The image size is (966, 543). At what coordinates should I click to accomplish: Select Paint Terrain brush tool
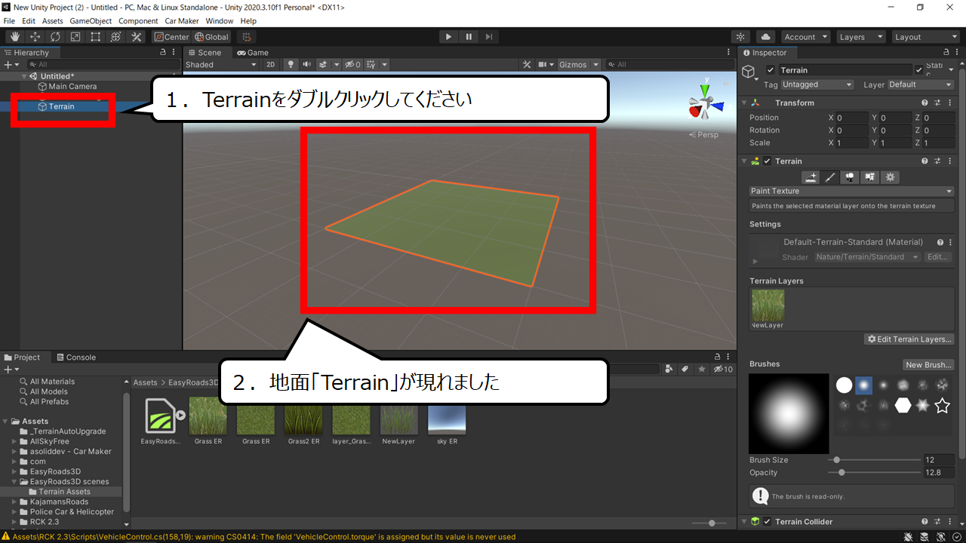[830, 177]
